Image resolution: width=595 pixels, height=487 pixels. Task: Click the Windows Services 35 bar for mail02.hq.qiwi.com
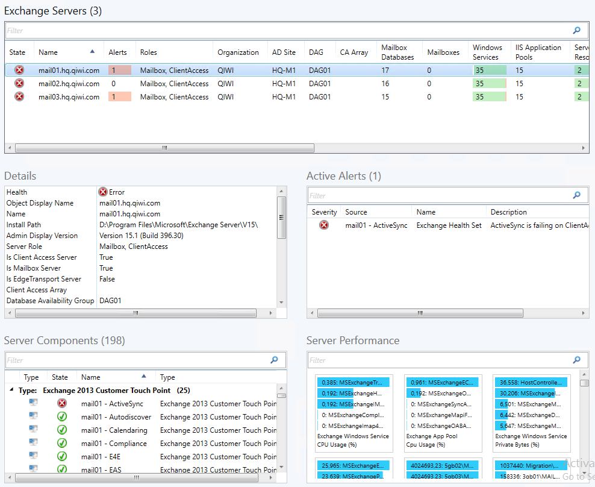click(x=490, y=83)
